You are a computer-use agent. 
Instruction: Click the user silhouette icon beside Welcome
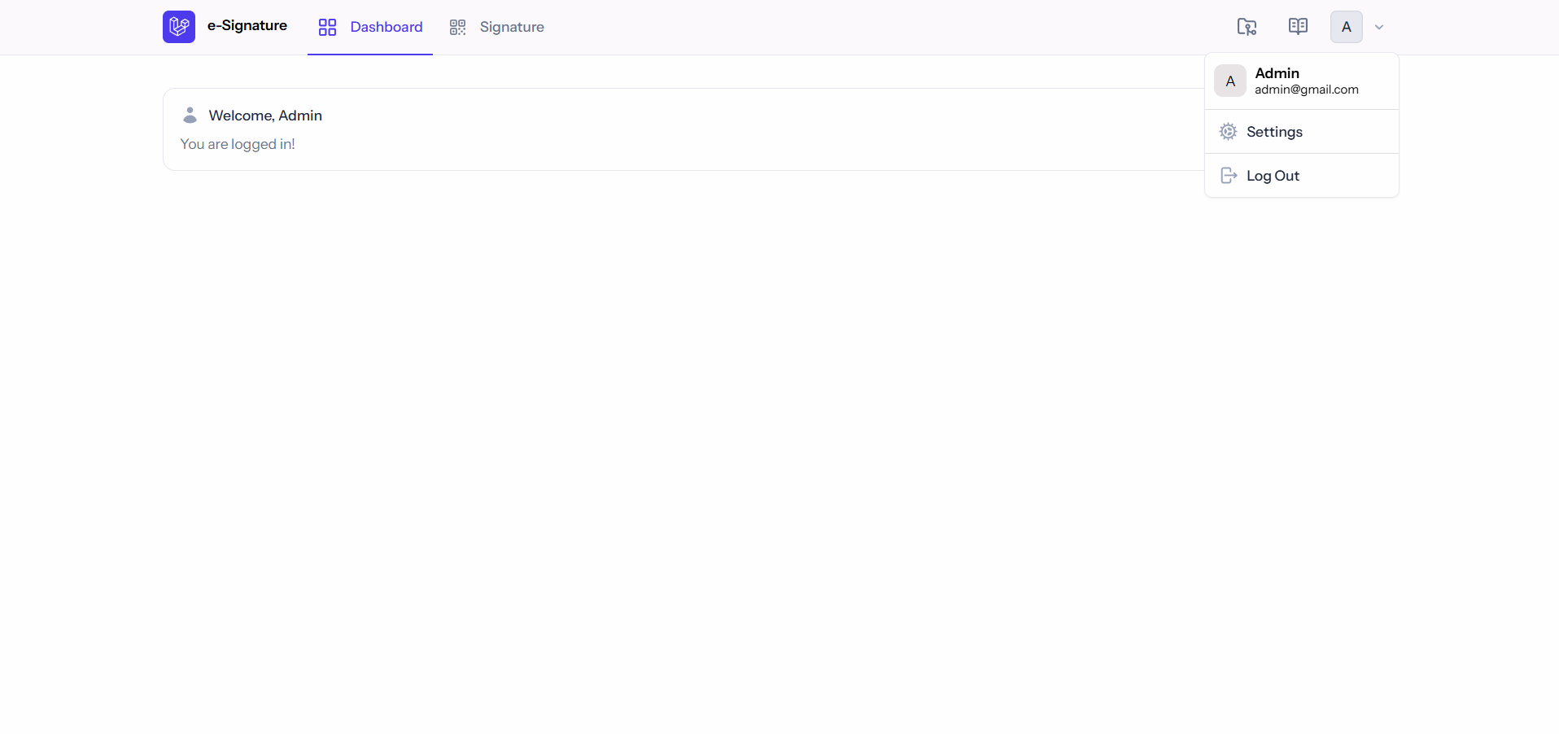[x=190, y=116]
